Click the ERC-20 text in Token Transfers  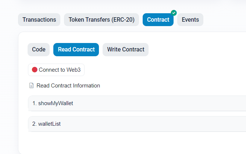pos(123,20)
